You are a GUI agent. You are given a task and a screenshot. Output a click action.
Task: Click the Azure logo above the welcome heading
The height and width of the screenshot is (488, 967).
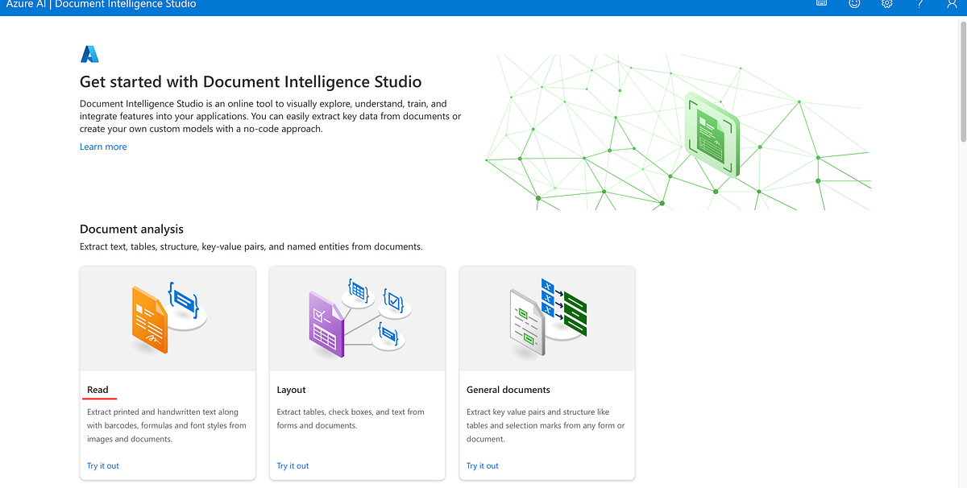(89, 53)
